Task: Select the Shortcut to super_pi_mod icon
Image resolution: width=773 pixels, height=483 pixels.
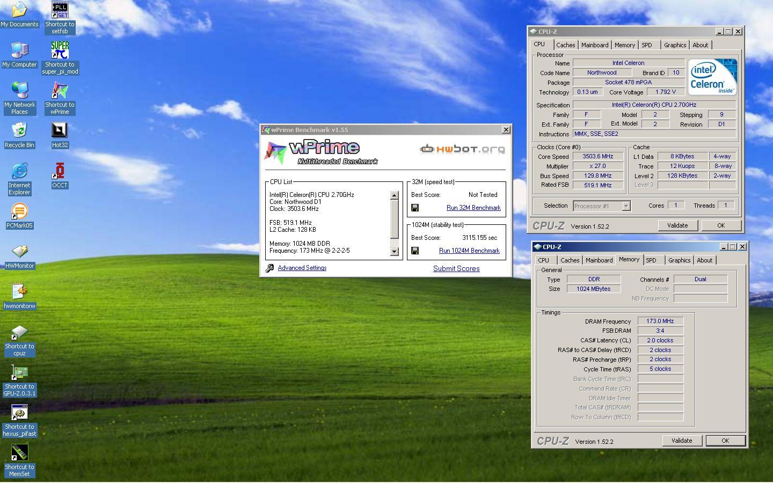Action: tap(60, 58)
